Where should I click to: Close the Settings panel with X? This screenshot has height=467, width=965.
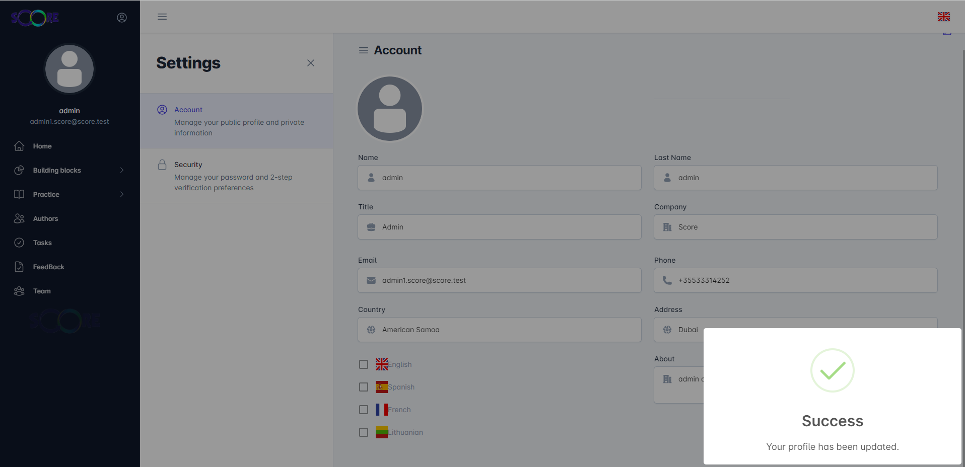(311, 63)
